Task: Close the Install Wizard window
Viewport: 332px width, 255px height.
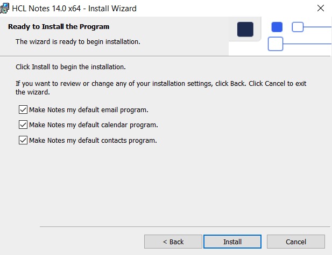Action: coord(321,9)
